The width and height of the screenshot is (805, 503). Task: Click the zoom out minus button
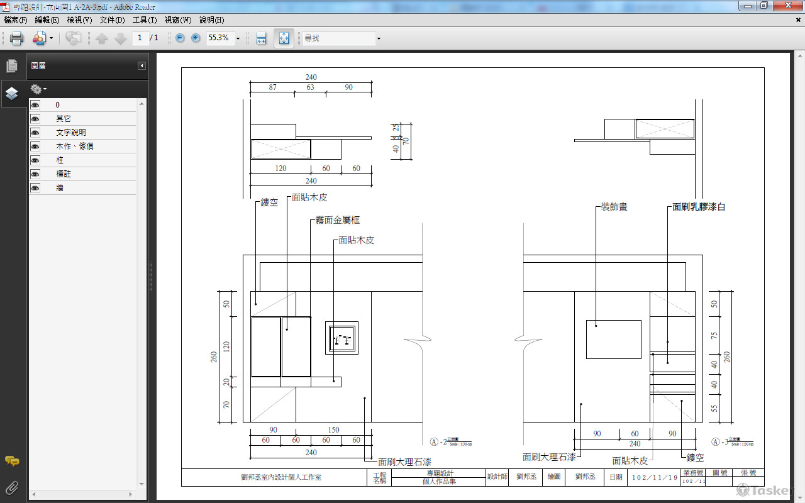pyautogui.click(x=180, y=38)
